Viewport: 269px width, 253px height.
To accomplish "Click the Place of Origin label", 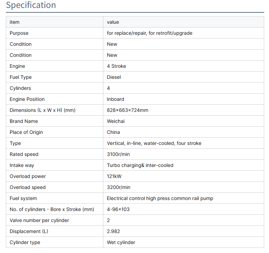I will pyautogui.click(x=26, y=132).
